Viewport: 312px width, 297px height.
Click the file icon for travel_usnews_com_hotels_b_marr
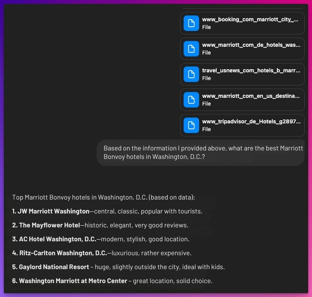(x=191, y=74)
